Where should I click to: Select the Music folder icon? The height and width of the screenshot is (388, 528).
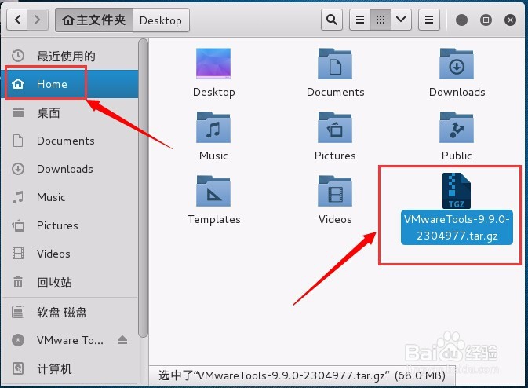tap(213, 127)
